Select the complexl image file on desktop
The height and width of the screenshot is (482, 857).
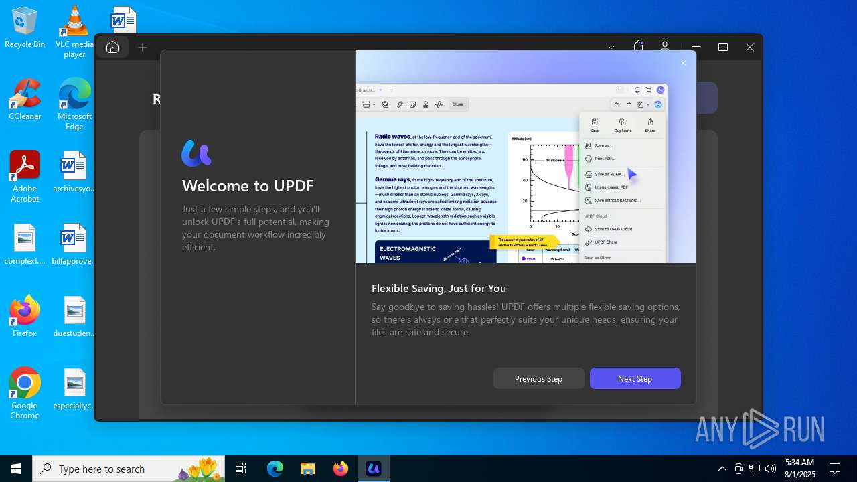[x=25, y=244]
